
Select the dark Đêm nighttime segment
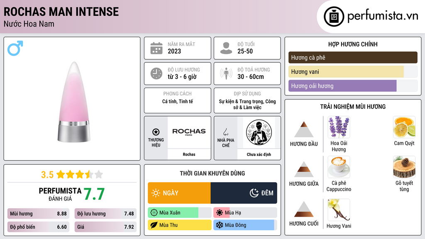click(244, 193)
